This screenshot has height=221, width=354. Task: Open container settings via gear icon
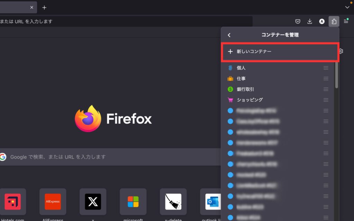[x=341, y=51]
